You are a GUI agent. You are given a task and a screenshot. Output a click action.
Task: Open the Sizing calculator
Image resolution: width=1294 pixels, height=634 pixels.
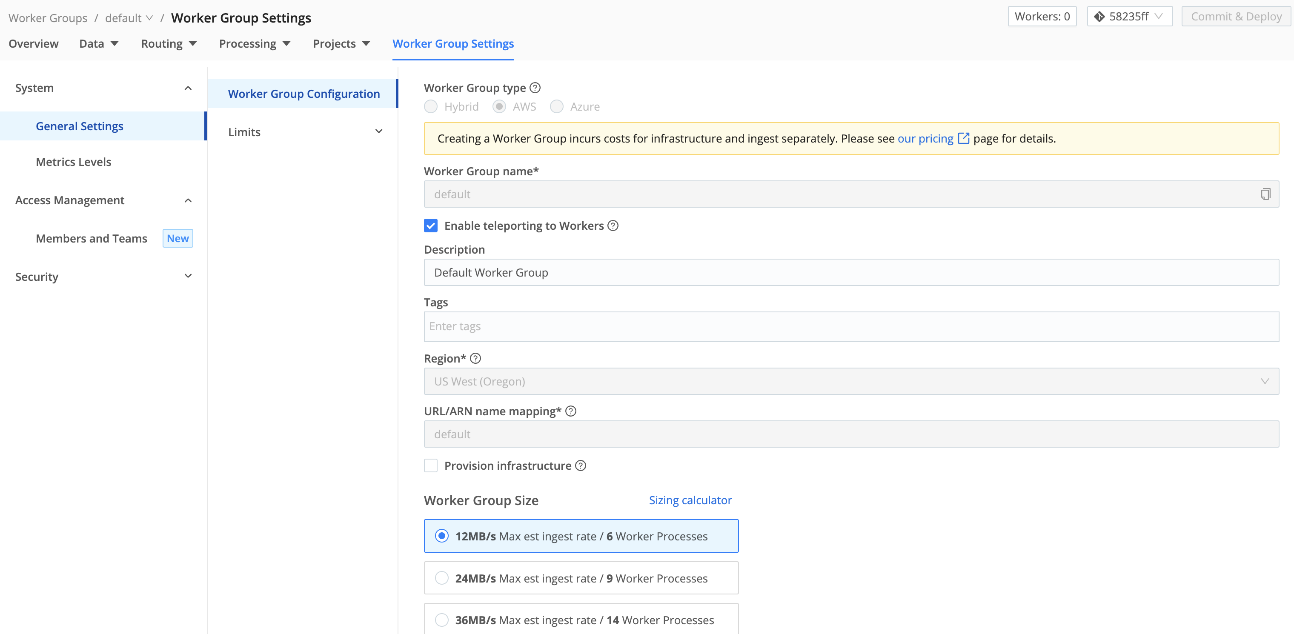(x=690, y=500)
